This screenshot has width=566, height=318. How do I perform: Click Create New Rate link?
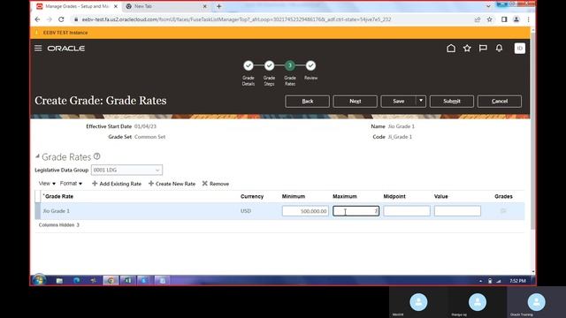175,184
